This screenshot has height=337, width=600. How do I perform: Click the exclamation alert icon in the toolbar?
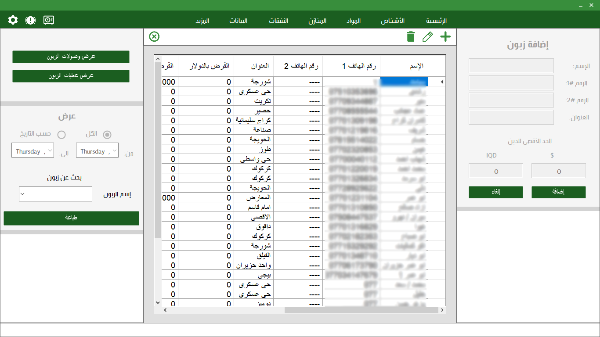[x=30, y=20]
